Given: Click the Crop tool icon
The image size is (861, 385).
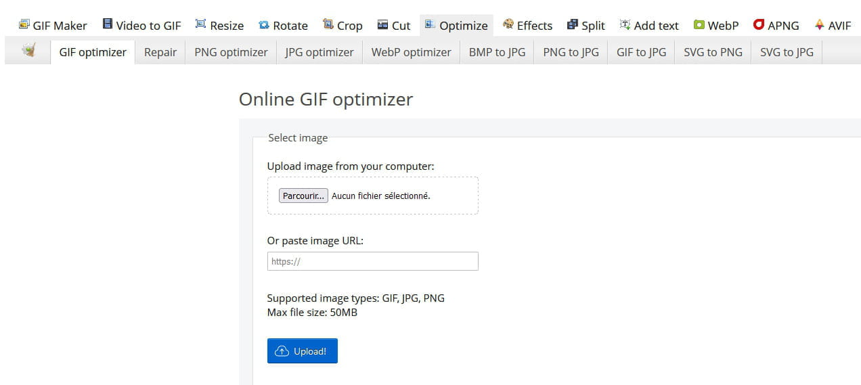Looking at the screenshot, I should click(328, 24).
